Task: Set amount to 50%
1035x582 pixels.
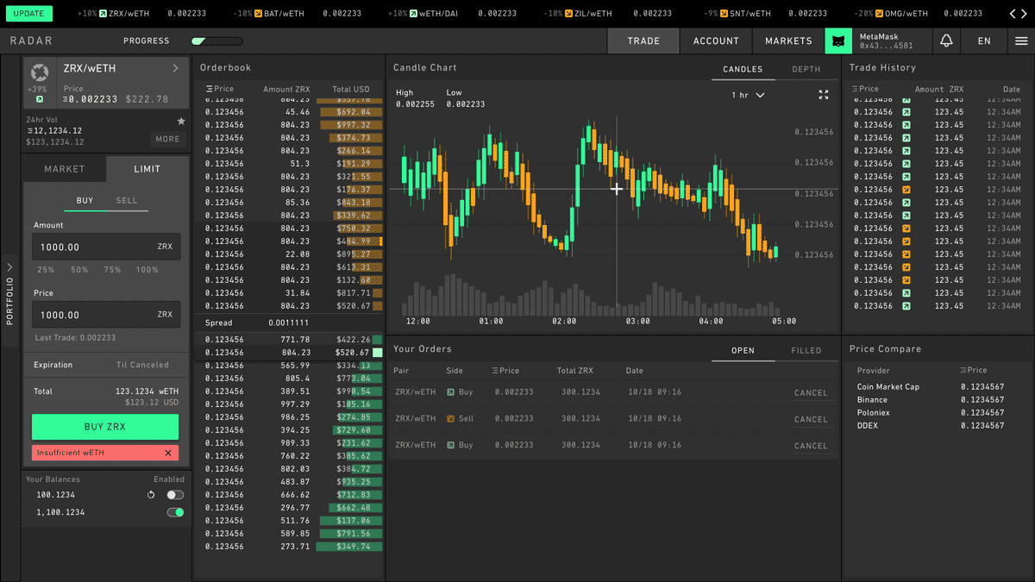Action: (x=79, y=270)
